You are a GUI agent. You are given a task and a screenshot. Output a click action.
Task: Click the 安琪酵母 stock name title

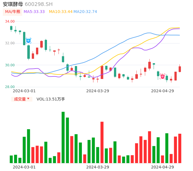(13, 4)
